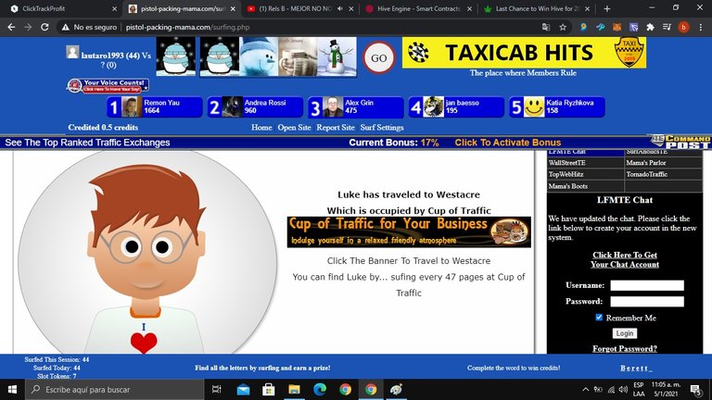Open File Explorer from the taskbar
The width and height of the screenshot is (712, 400).
(294, 389)
